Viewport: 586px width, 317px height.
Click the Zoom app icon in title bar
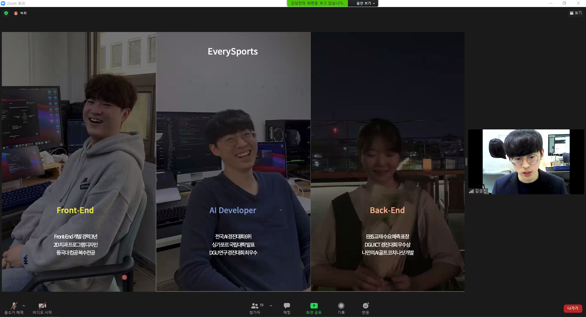(x=3, y=3)
